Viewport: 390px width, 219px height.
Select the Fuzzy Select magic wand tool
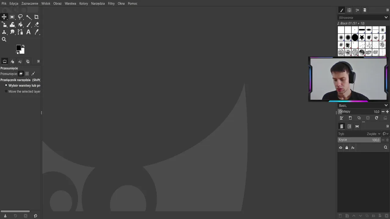pyautogui.click(x=29, y=17)
